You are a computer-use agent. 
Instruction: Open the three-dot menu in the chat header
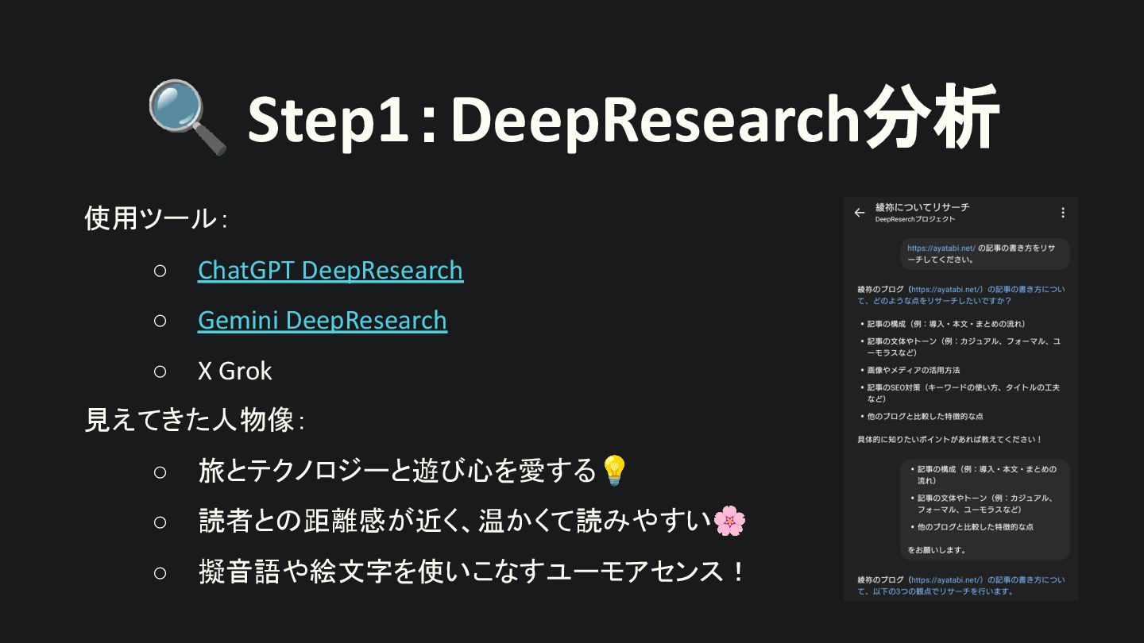pos(1062,213)
